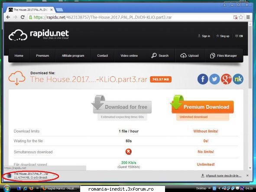Share via the nk icon
This screenshot has width=256, height=192.
click(x=238, y=79)
